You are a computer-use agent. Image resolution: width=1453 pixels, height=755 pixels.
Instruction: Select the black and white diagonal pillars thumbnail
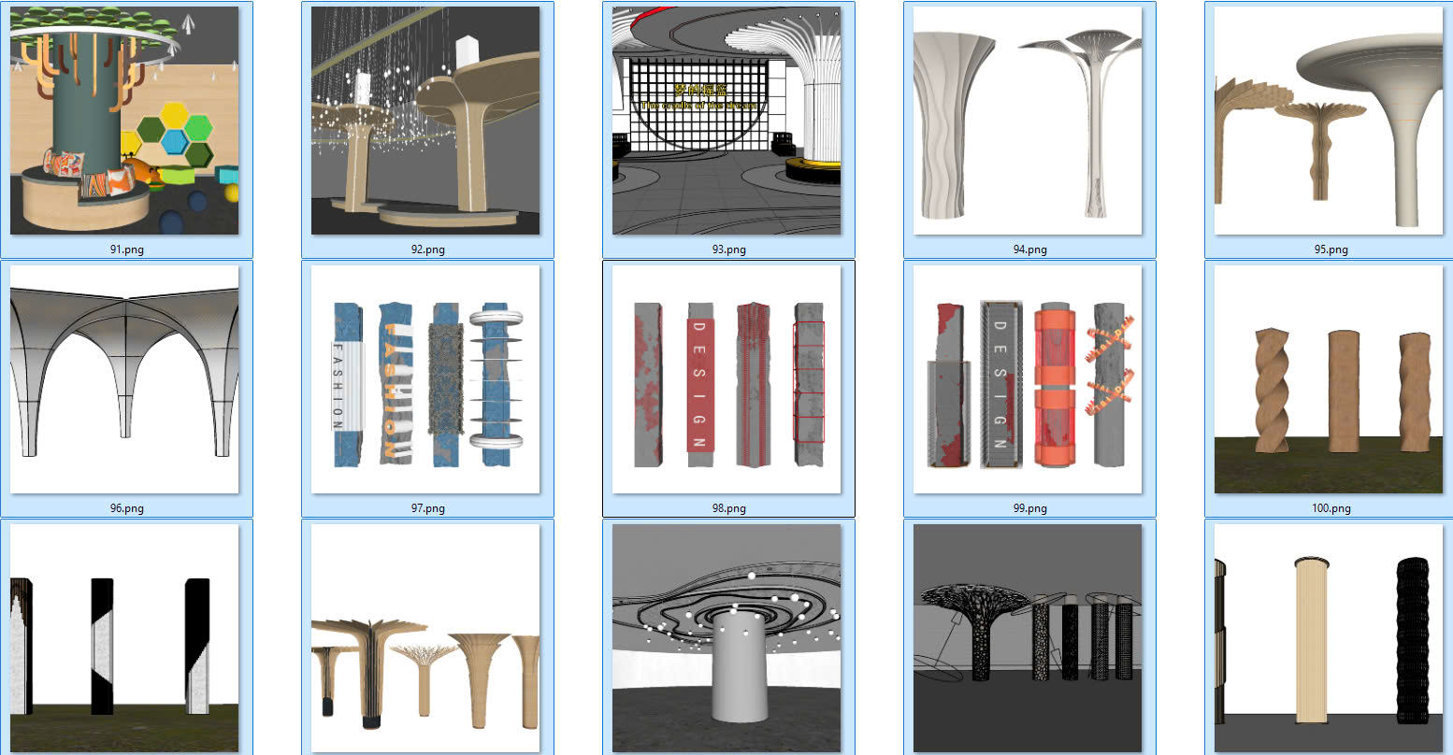pyautogui.click(x=124, y=638)
